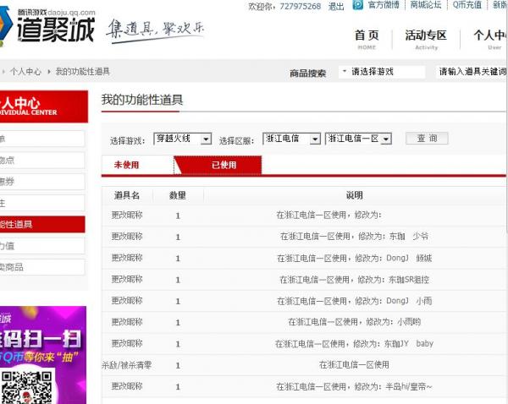Click the row text mentioning 东珈SR狙控

point(354,280)
